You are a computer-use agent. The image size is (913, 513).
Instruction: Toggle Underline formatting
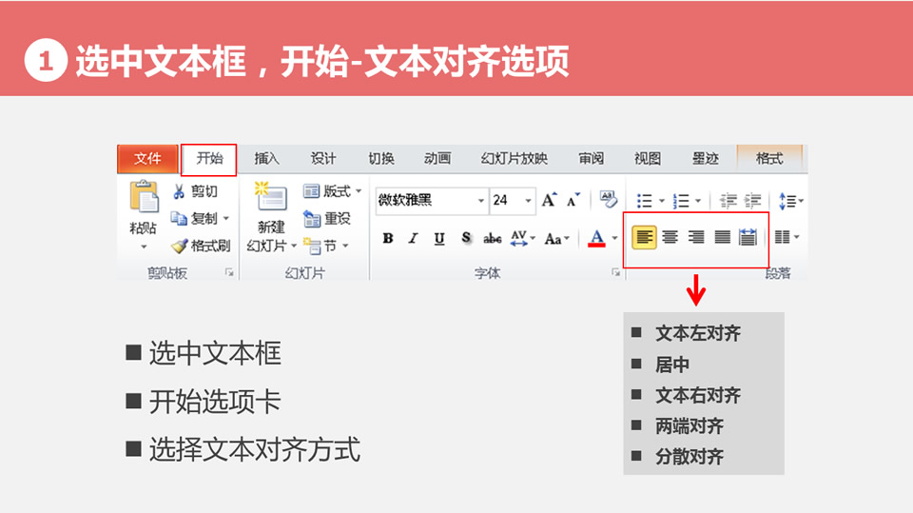(x=439, y=238)
